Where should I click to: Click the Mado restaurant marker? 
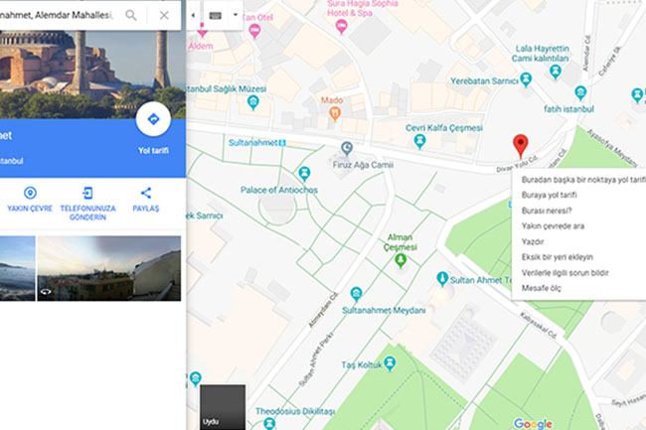pyautogui.click(x=335, y=113)
